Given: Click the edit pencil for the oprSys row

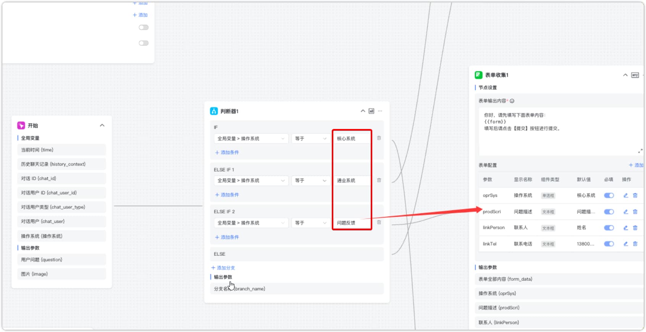Looking at the screenshot, I should [x=625, y=195].
